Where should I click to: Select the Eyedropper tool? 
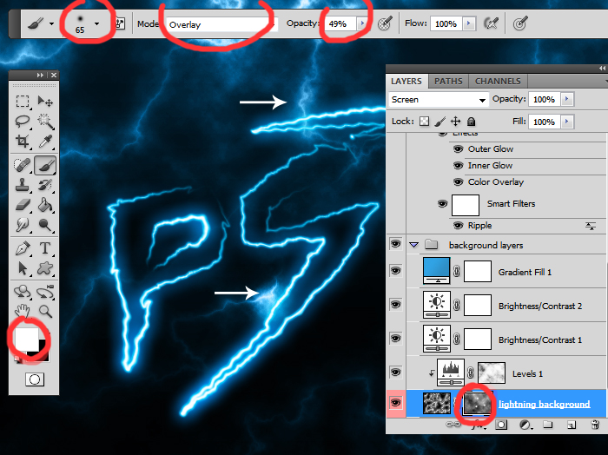[x=45, y=142]
